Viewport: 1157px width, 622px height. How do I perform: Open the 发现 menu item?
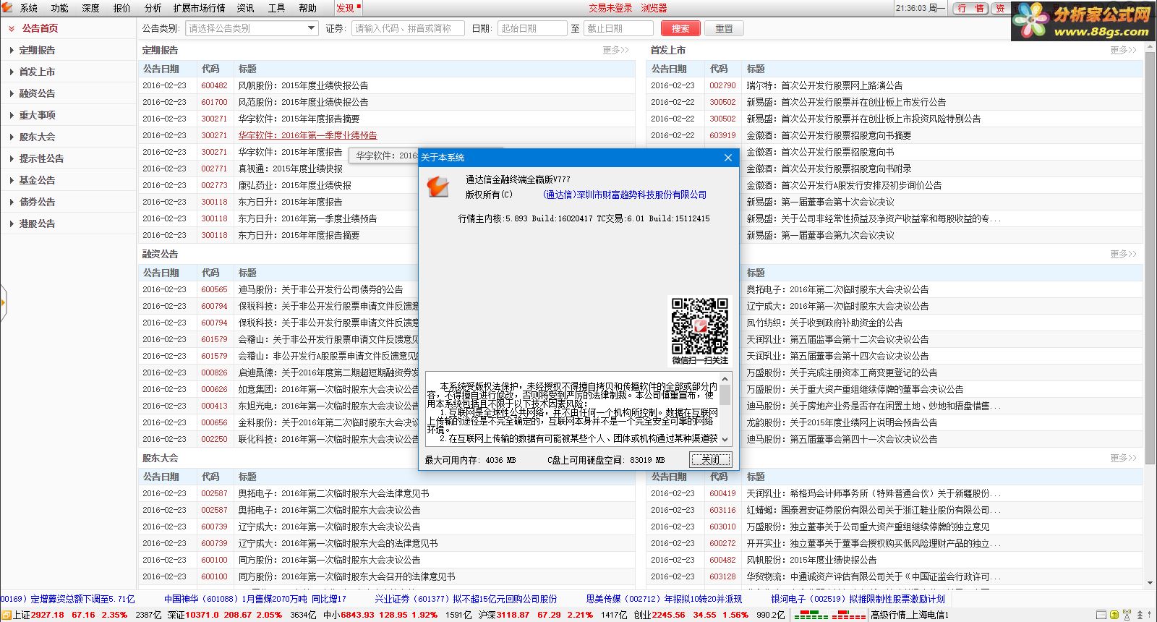(x=346, y=8)
